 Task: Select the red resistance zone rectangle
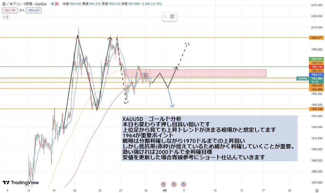tap(195, 73)
